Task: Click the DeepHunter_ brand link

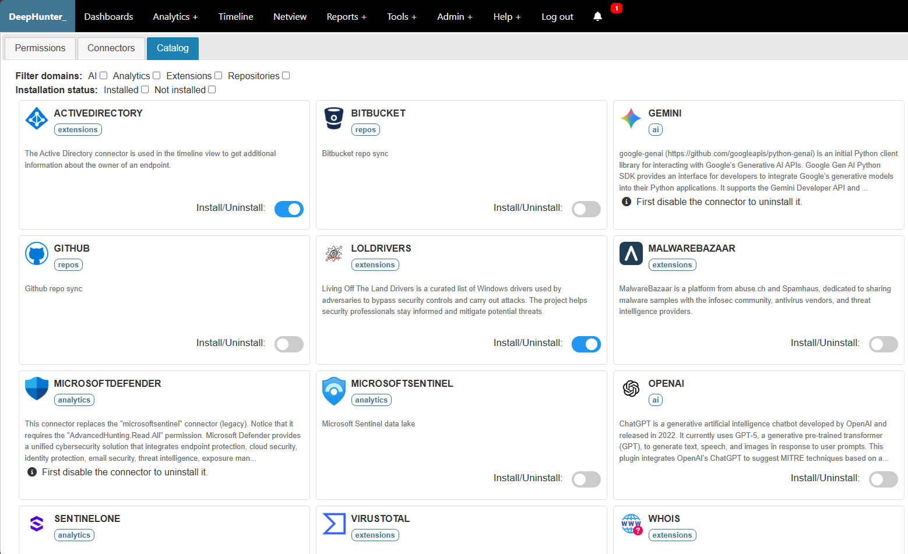Action: (38, 16)
